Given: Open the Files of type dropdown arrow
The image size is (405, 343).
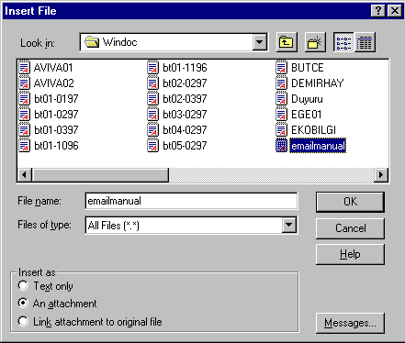Looking at the screenshot, I should point(289,226).
